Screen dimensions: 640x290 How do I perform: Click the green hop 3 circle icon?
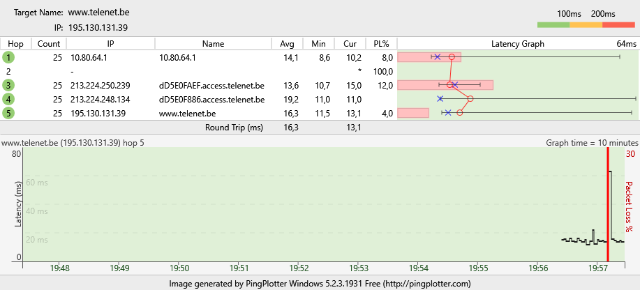click(9, 85)
